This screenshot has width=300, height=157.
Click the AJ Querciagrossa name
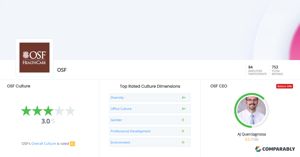coord(251,134)
